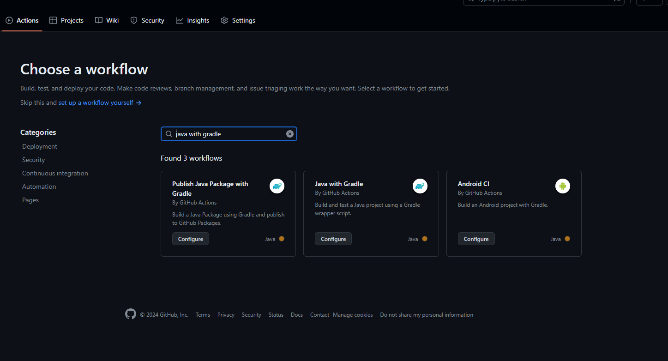This screenshot has width=668, height=361.
Task: Click 'Found 3 workflows' text
Action: [x=192, y=158]
